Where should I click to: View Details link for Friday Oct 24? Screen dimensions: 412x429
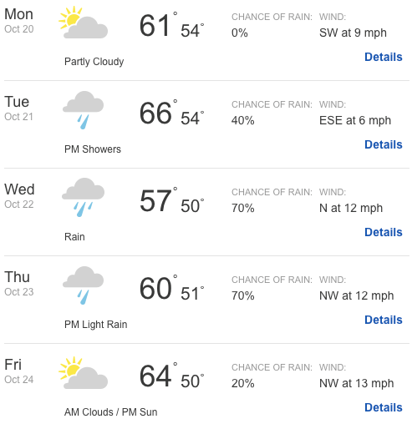pyautogui.click(x=384, y=407)
